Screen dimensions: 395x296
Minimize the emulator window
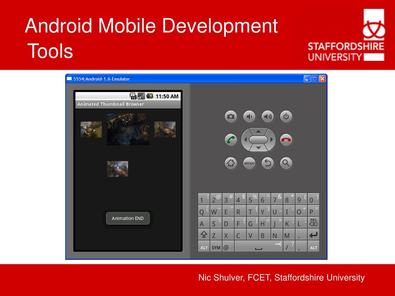307,79
